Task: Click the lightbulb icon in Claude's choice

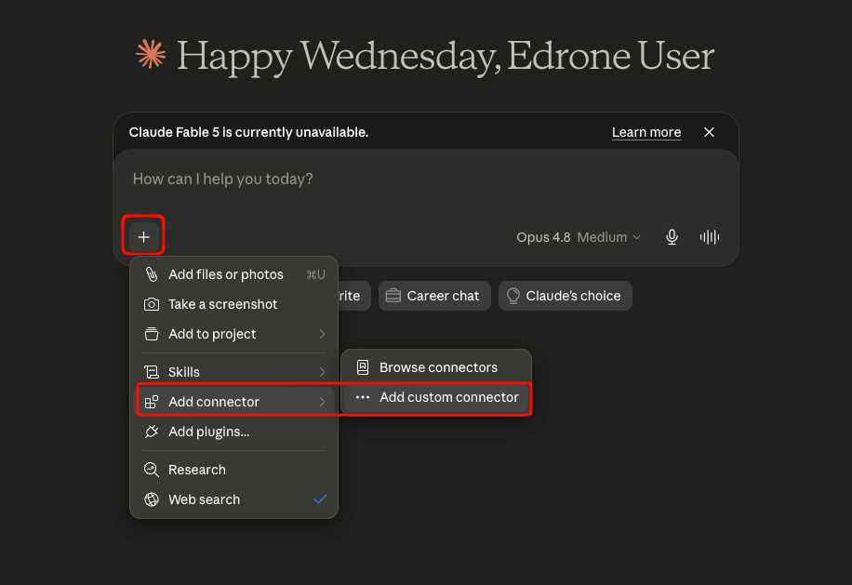Action: click(513, 296)
